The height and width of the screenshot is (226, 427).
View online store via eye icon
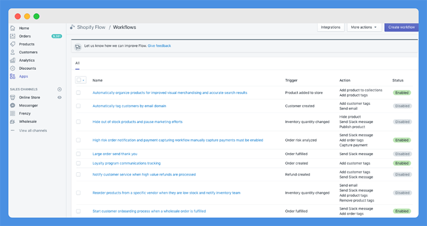59,98
